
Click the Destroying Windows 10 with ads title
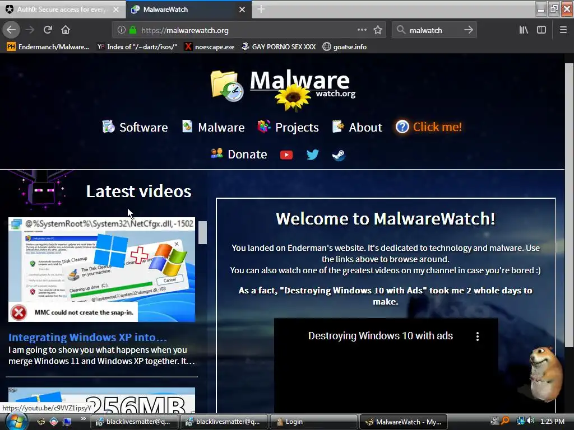(x=381, y=336)
